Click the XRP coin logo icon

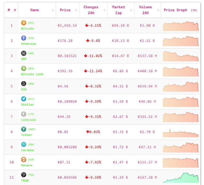(x=24, y=53)
